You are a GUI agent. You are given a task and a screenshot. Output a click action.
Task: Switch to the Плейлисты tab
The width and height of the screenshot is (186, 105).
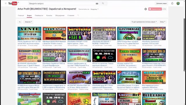point(39,15)
